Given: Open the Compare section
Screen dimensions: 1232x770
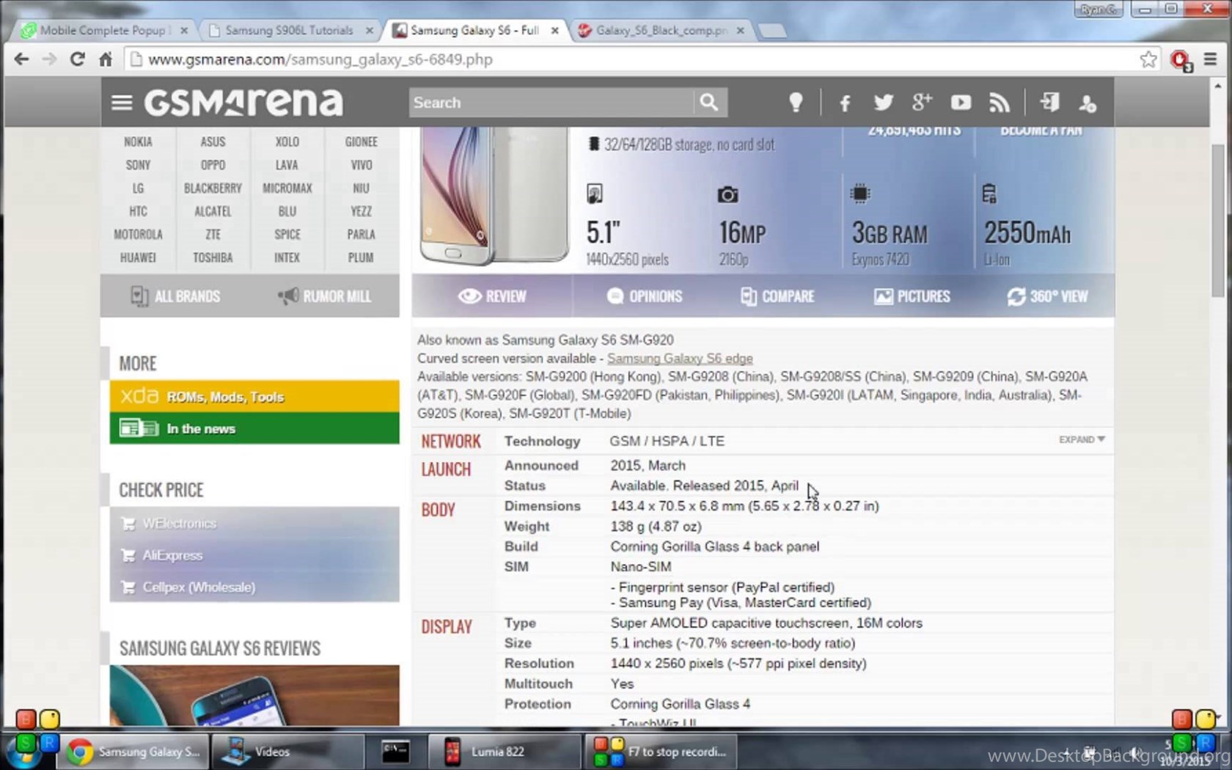Looking at the screenshot, I should (778, 296).
